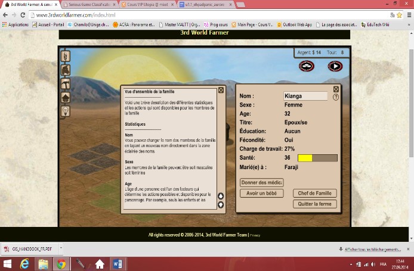
Task: Click the Quitter la ferme button
Action: tap(315, 204)
